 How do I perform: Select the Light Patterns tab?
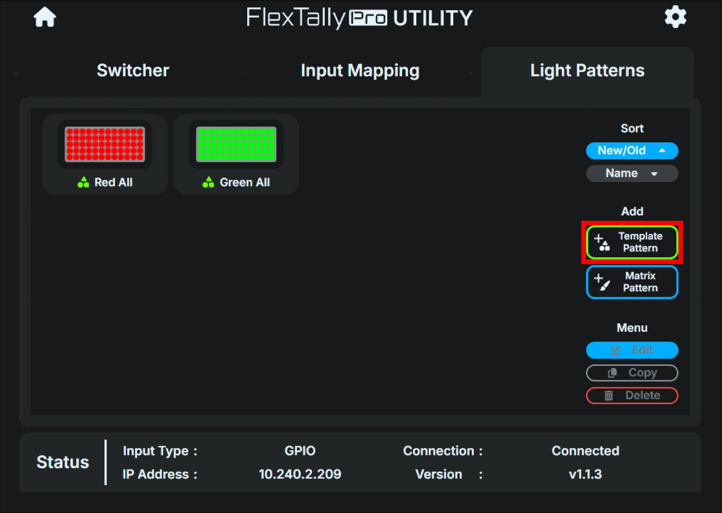(587, 71)
